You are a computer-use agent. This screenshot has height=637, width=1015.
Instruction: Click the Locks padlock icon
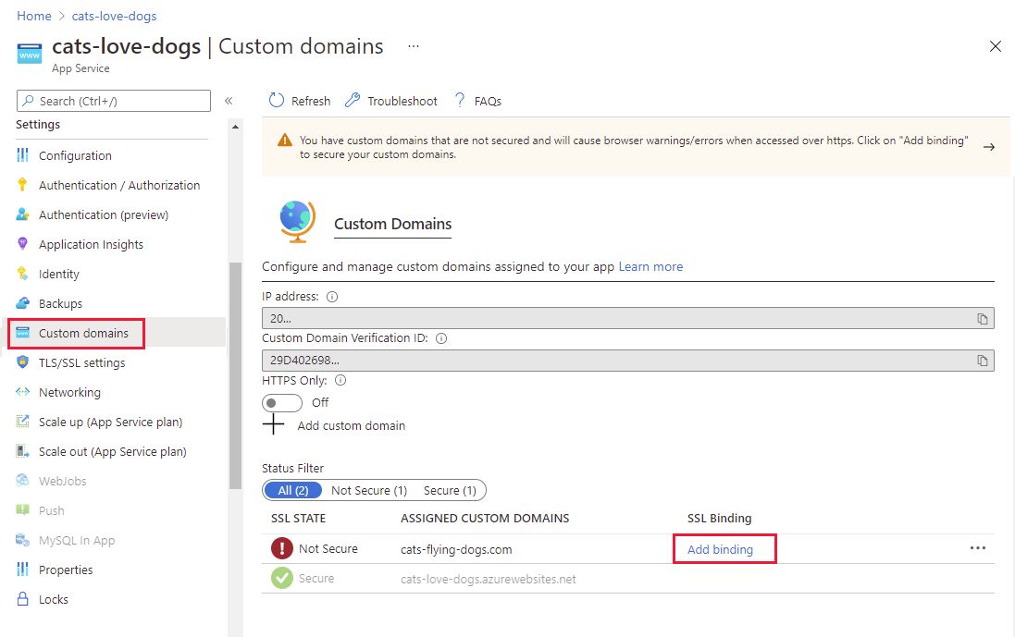pyautogui.click(x=22, y=599)
